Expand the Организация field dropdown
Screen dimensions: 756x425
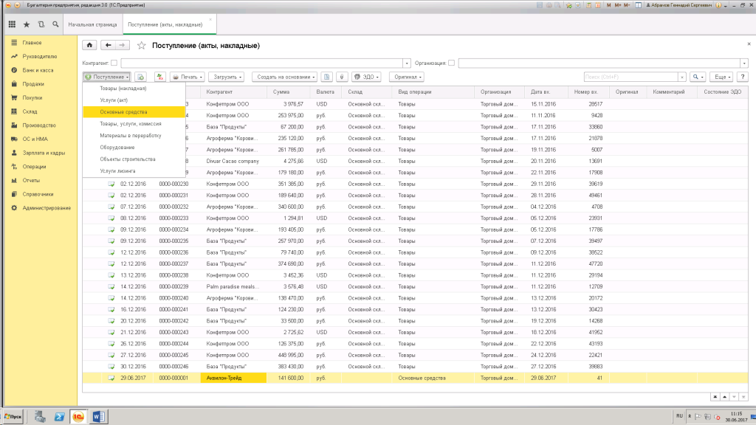click(744, 63)
